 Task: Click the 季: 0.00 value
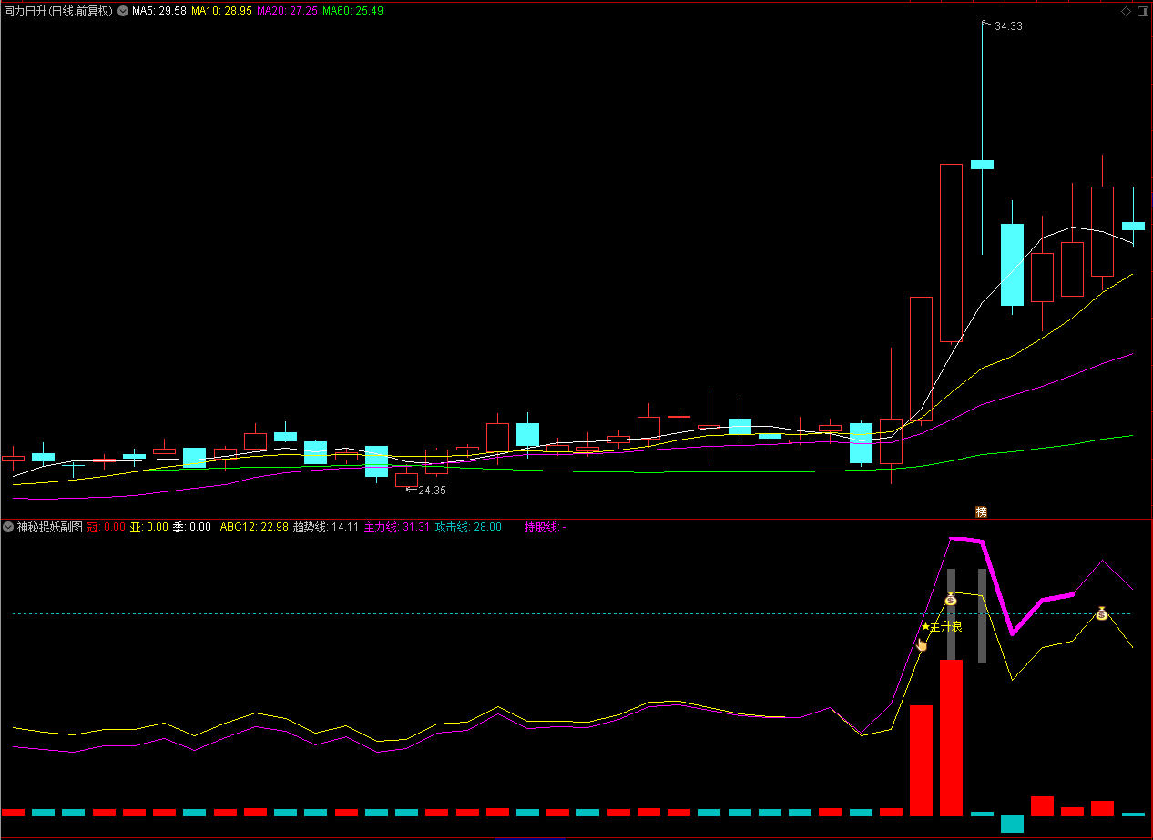pos(192,527)
